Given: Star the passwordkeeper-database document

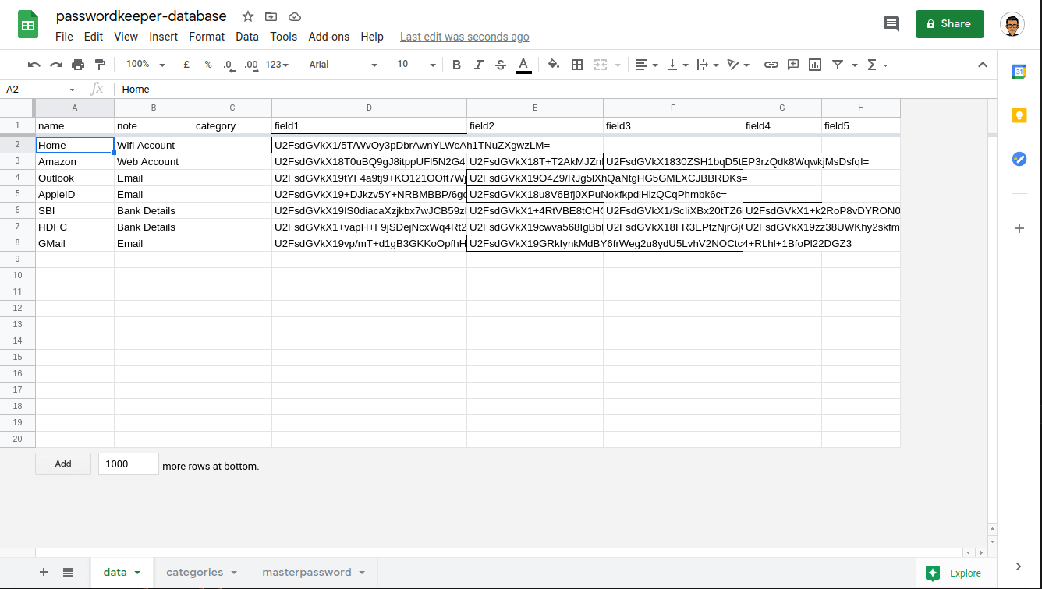Looking at the screenshot, I should tap(248, 16).
